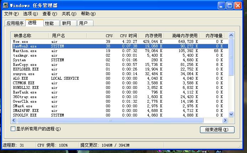This screenshot has width=247, height=153.
Task: Open the 用户 tab
Action: (85, 23)
